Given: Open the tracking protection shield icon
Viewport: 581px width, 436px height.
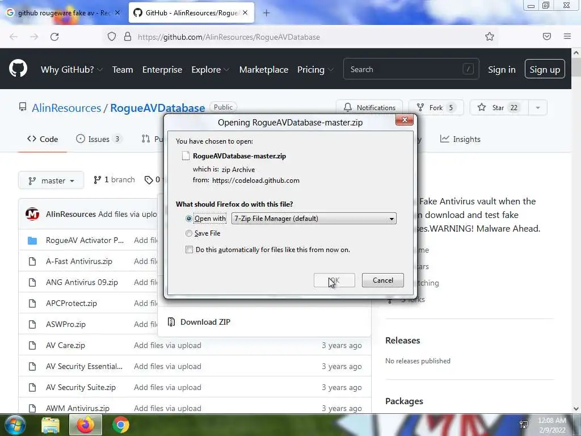Looking at the screenshot, I should click(x=112, y=36).
